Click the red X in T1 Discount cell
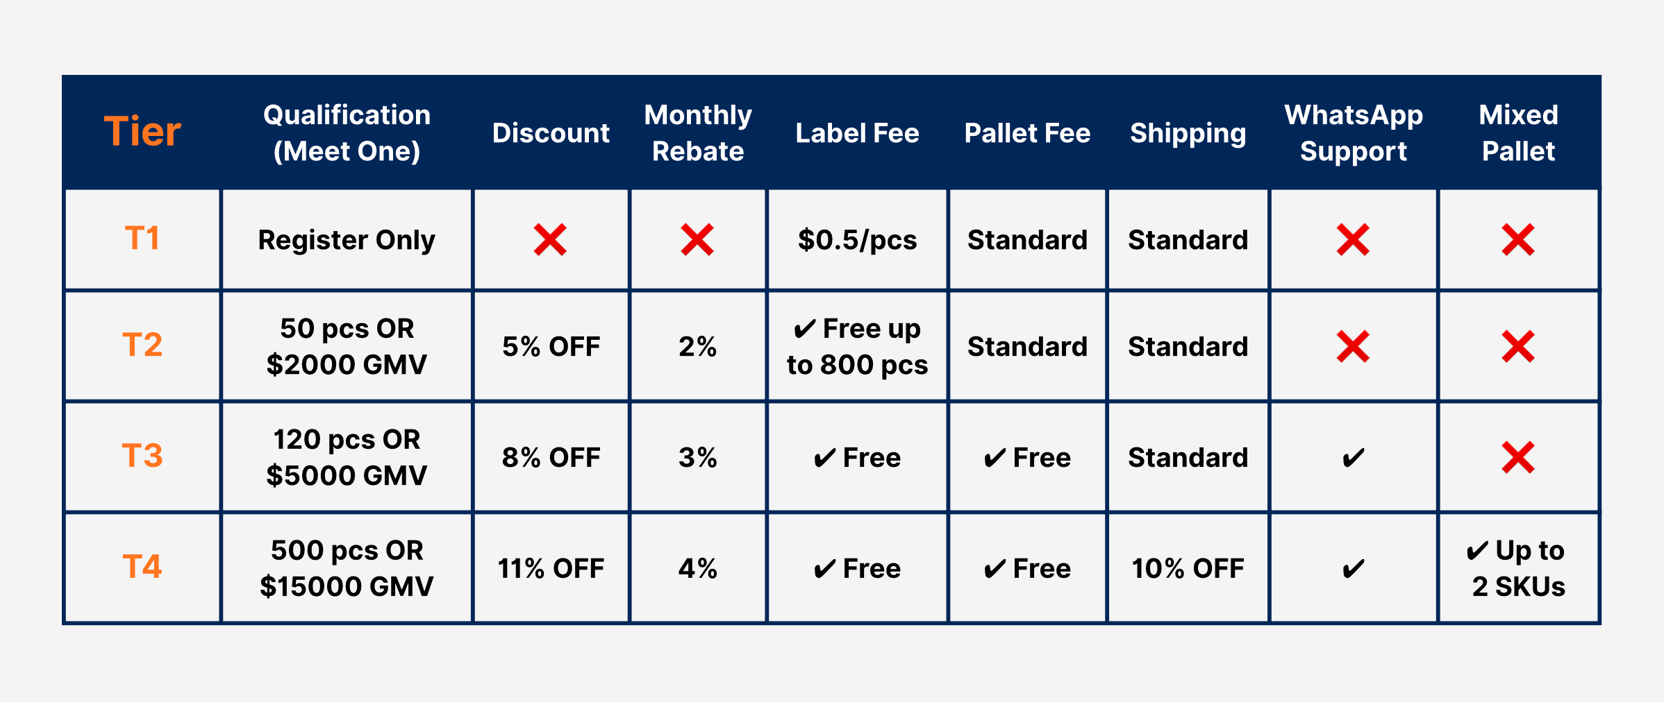 (x=550, y=240)
